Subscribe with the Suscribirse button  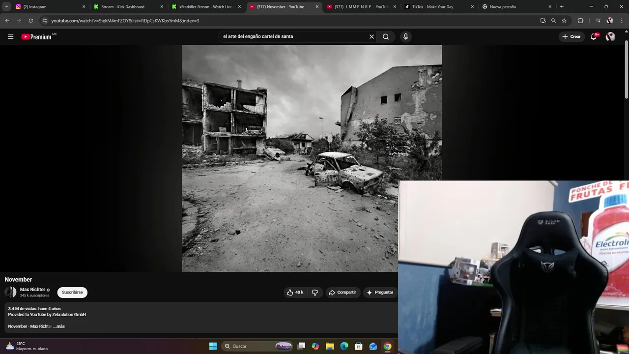[x=72, y=292]
